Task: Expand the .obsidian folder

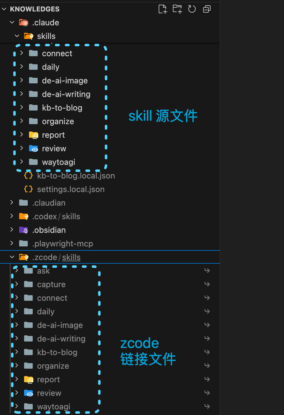Action: [x=12, y=230]
